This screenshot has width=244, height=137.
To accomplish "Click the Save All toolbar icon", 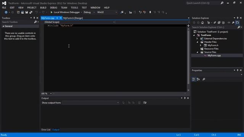I will click(31, 12).
